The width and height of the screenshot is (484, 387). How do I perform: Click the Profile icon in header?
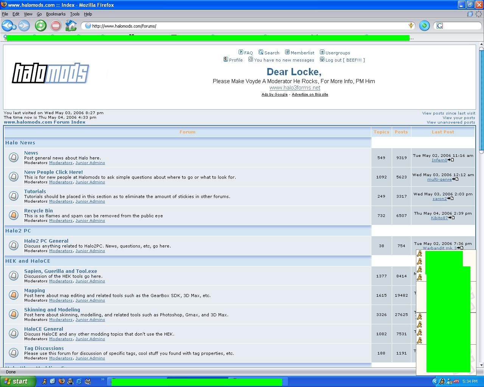pos(225,59)
